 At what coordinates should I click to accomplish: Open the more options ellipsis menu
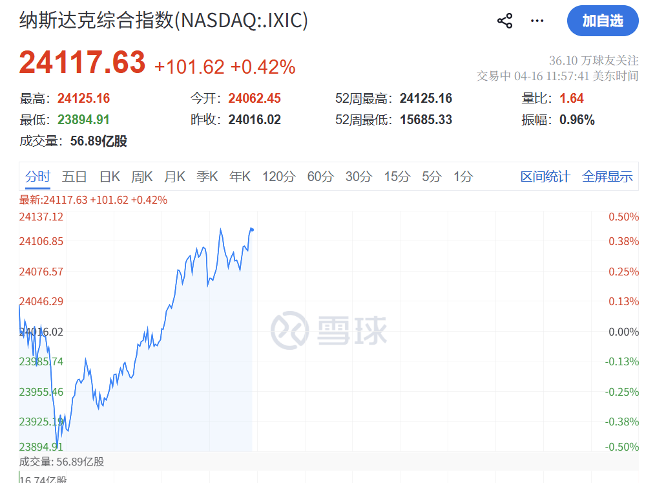click(x=537, y=21)
